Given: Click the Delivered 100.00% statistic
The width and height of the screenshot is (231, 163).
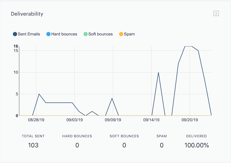Looking at the screenshot, I should 197,145.
